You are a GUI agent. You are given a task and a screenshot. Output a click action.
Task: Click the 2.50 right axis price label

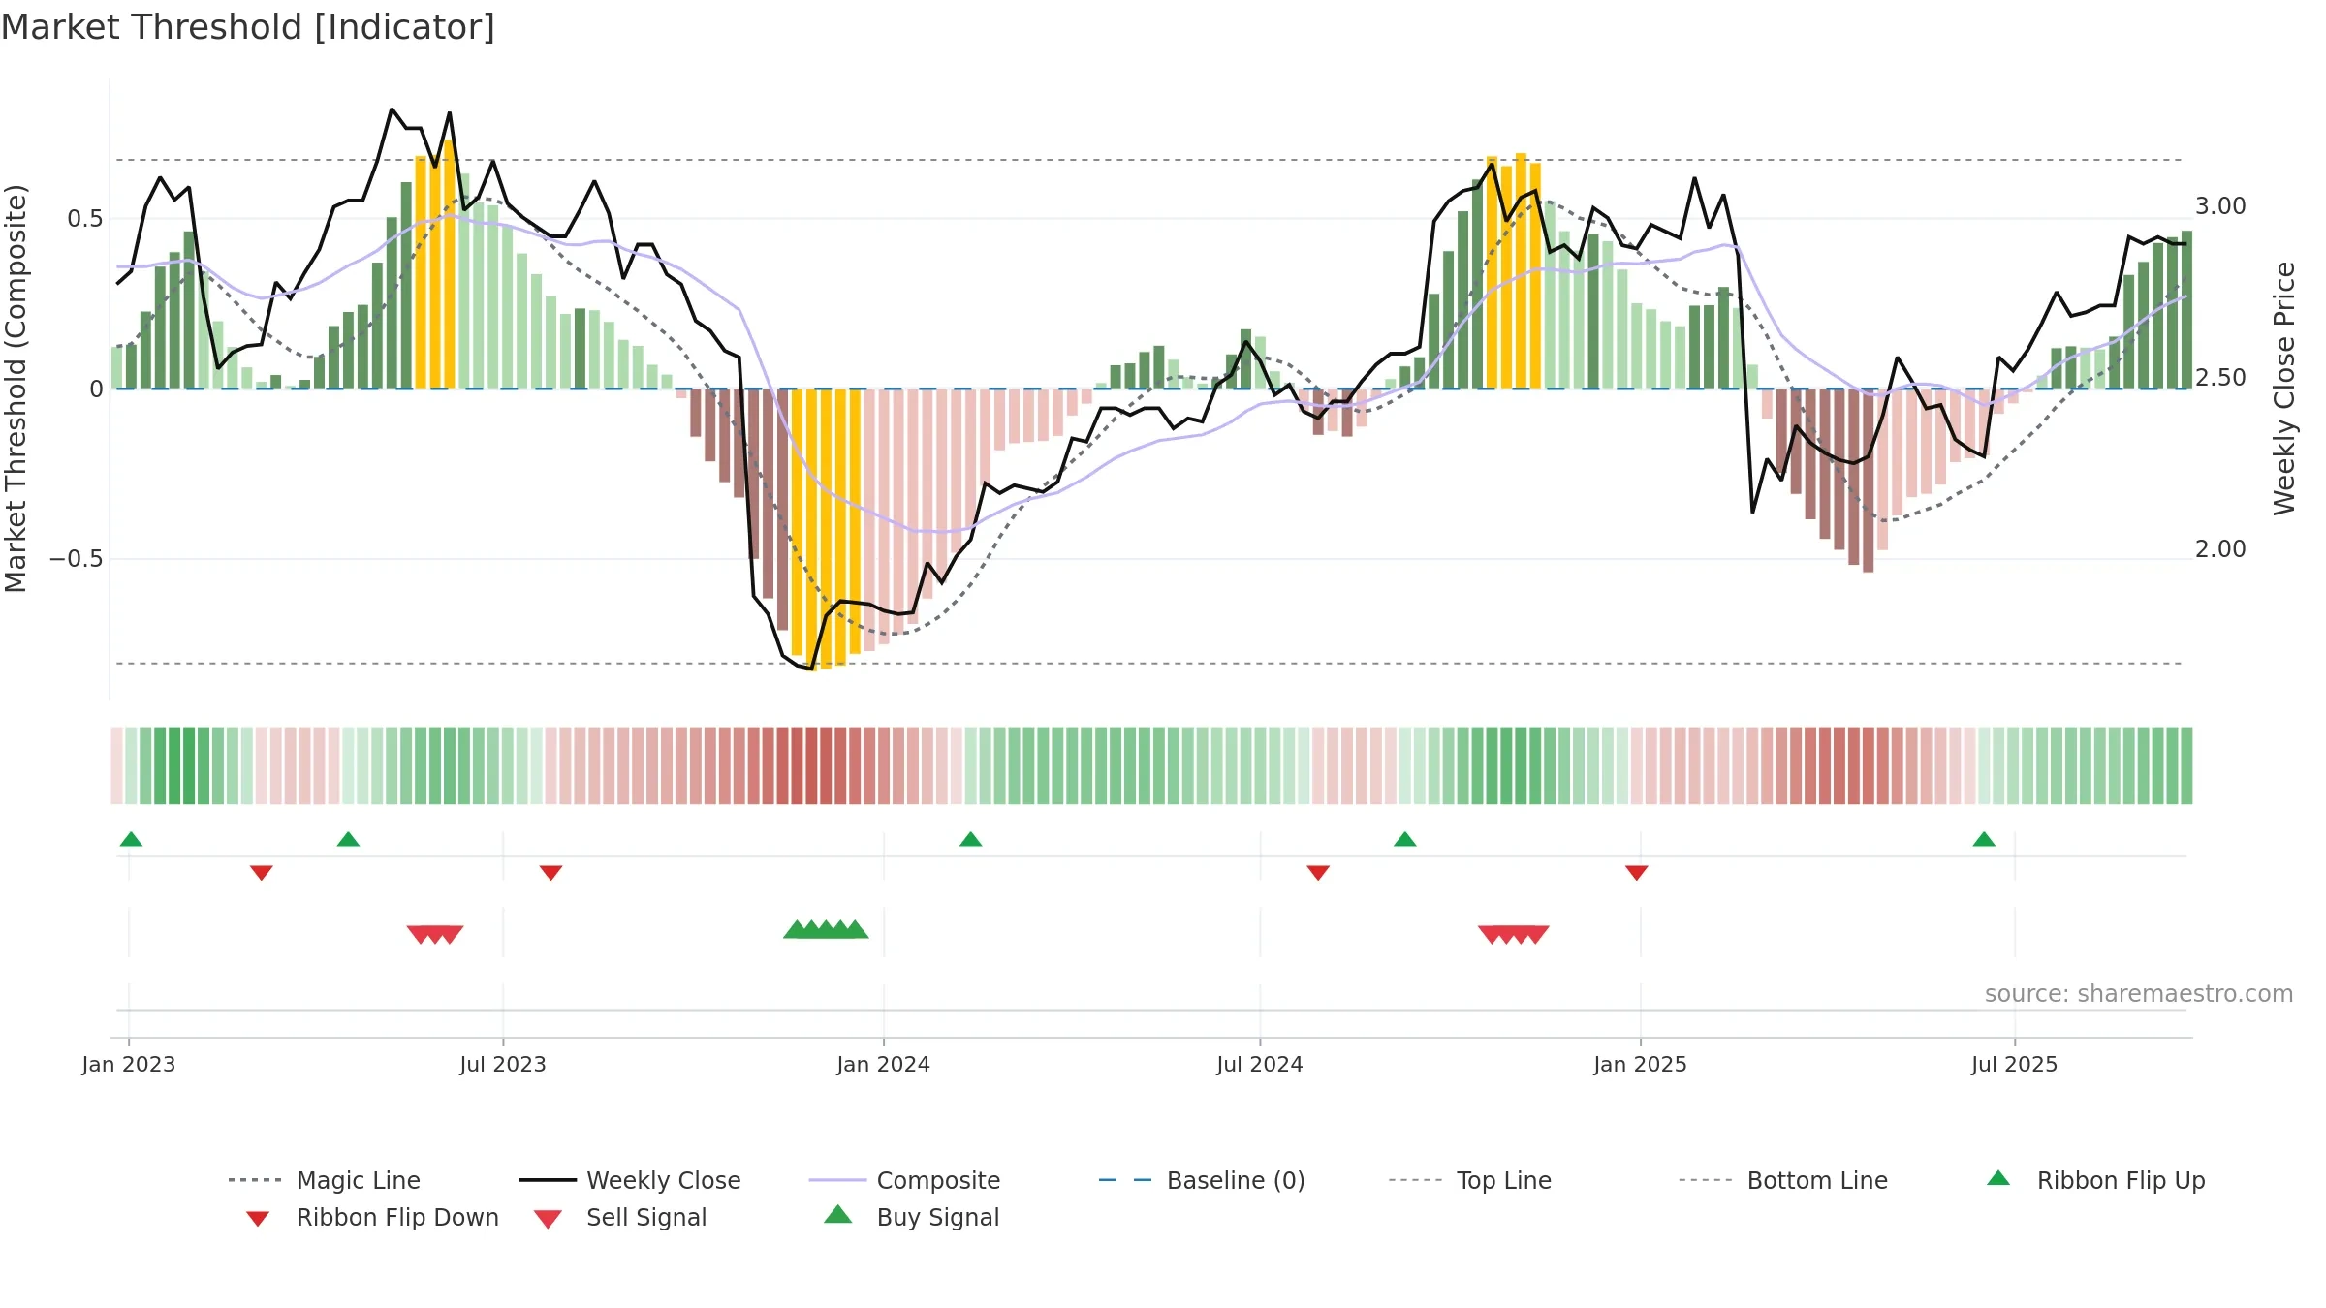[2220, 378]
